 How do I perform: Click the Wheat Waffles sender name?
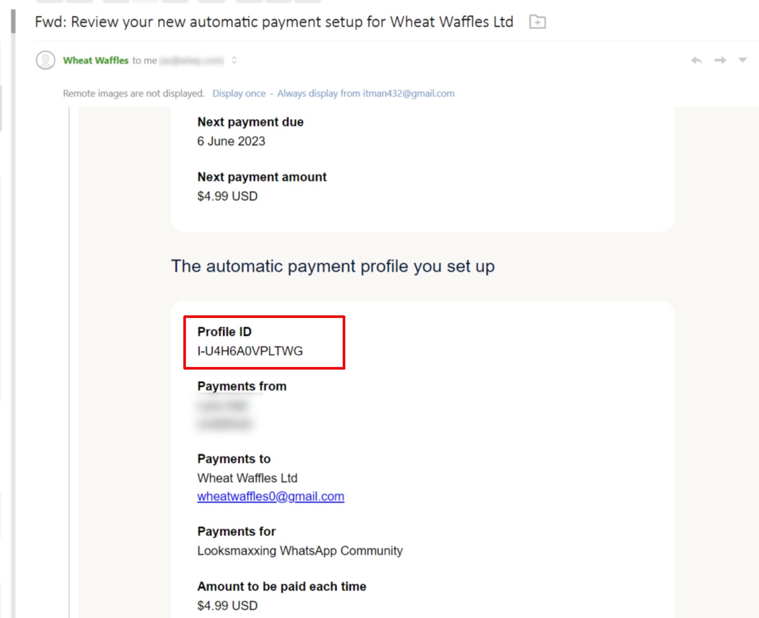click(96, 60)
